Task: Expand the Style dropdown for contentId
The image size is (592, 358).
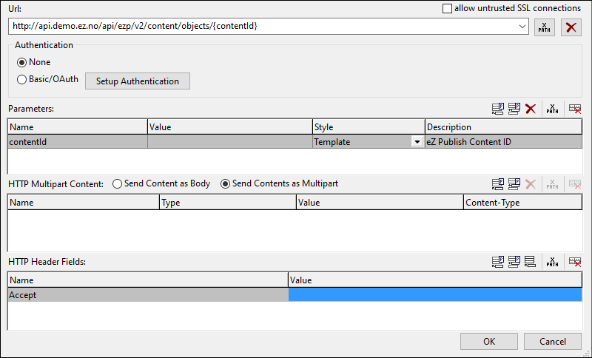Action: [x=417, y=142]
